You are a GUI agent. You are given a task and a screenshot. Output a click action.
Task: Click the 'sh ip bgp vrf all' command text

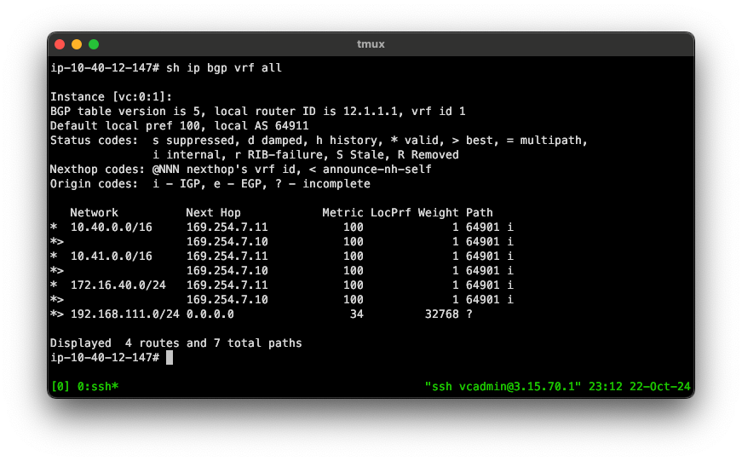tap(224, 67)
